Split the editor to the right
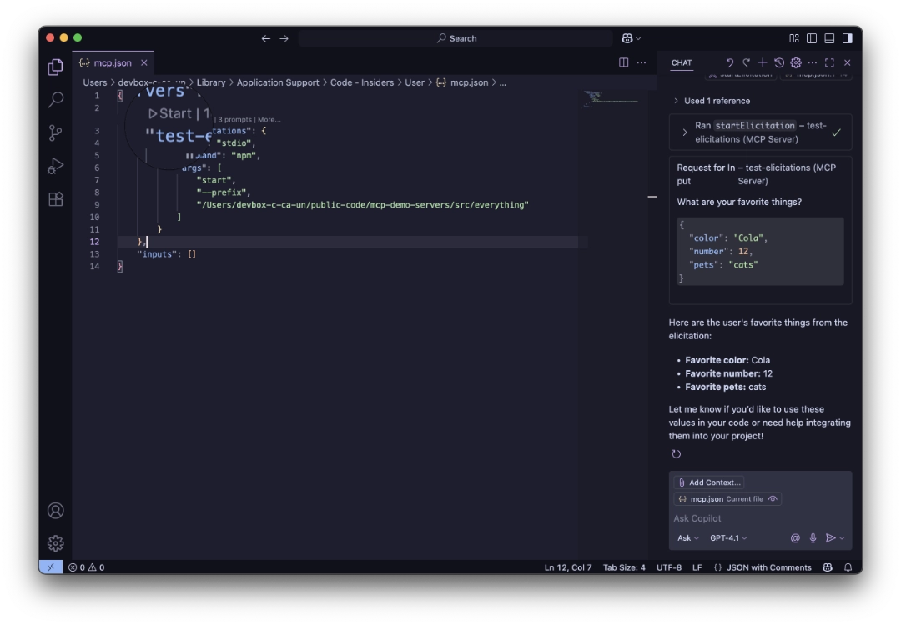 click(x=623, y=62)
